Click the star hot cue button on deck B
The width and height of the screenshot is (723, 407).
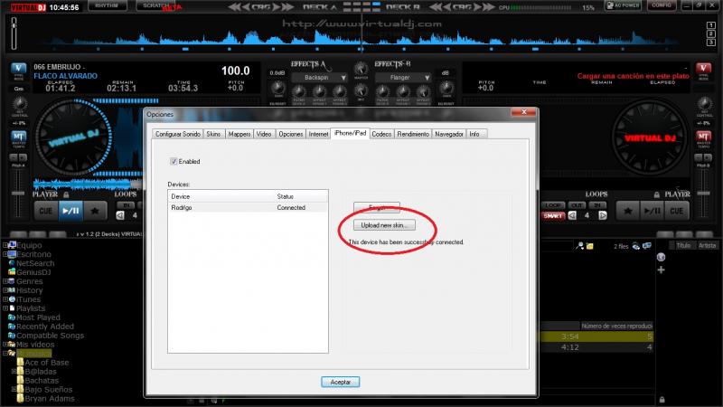(x=627, y=211)
